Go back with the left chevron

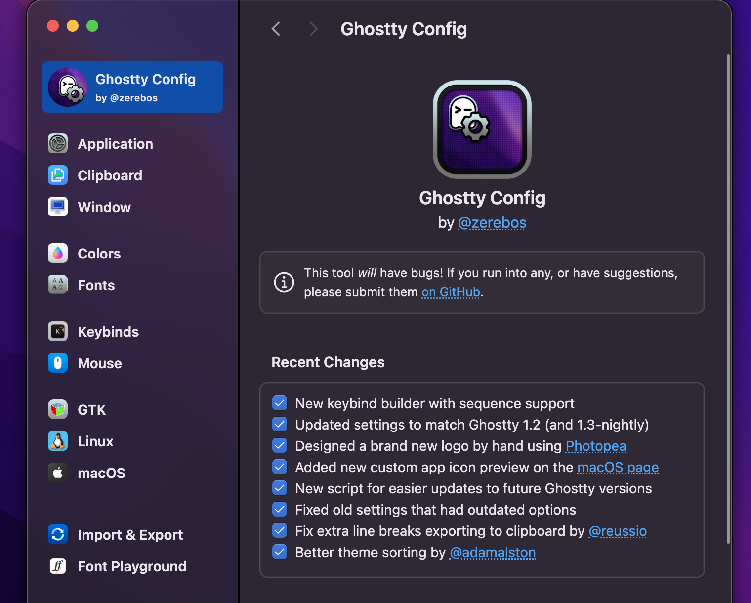coord(276,29)
